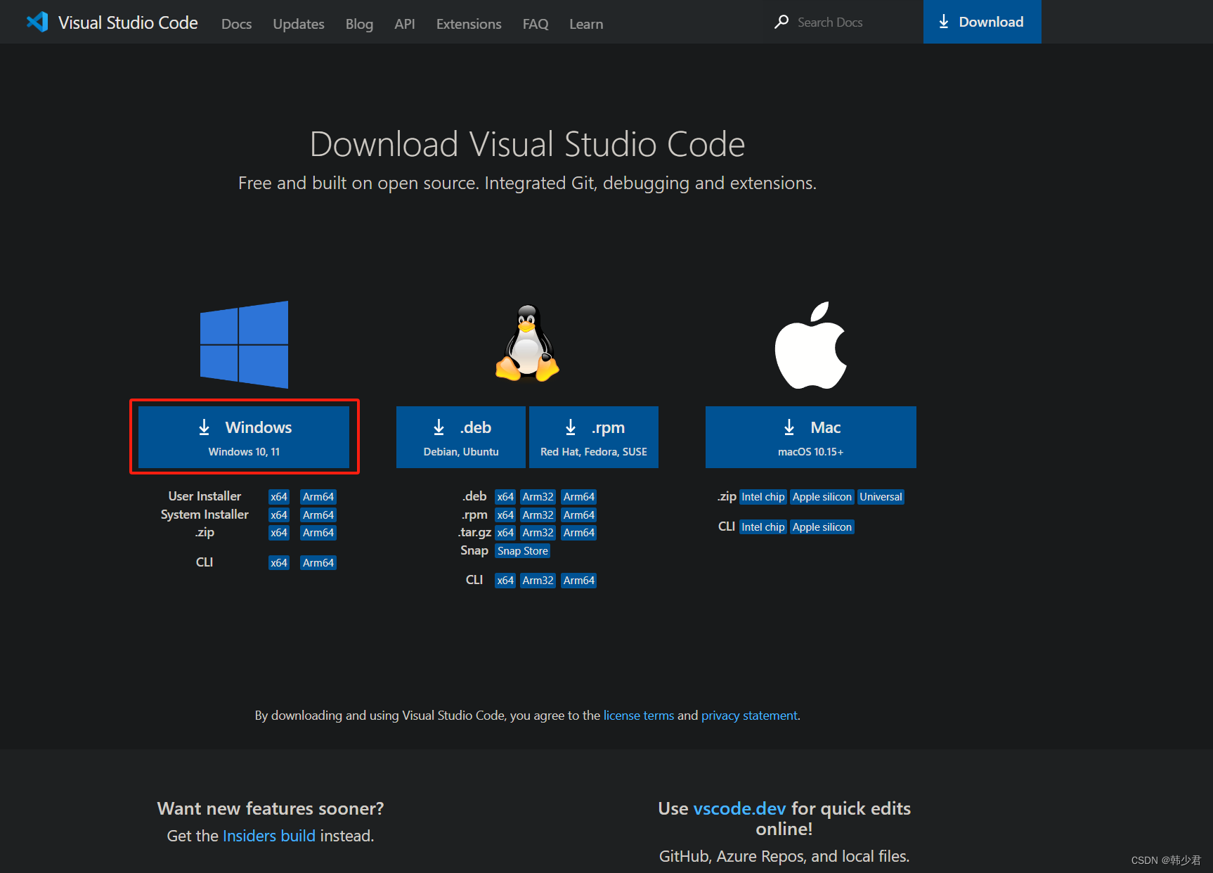Select Mac .zip Apple silicon download
The width and height of the screenshot is (1213, 873).
click(x=822, y=497)
